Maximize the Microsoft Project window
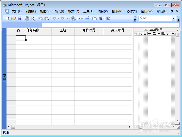This screenshot has height=137, width=182. click(167, 5)
